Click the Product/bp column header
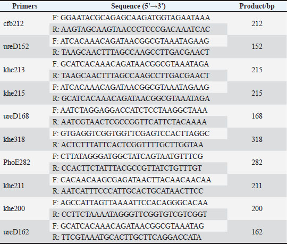 [x=257, y=6]
